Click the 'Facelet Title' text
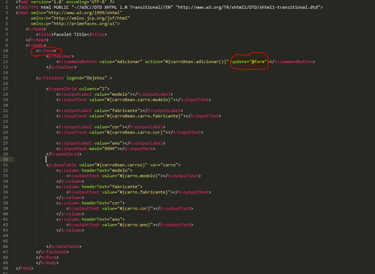Screen dimensions: 375x274 coord(70,34)
